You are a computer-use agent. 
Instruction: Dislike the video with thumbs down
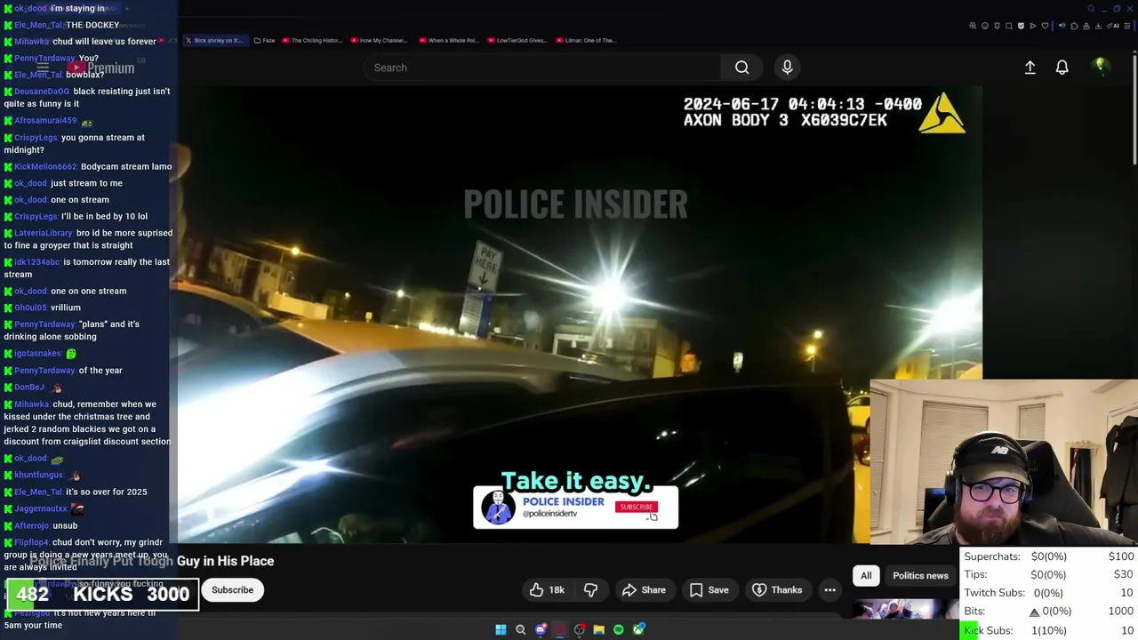(590, 589)
